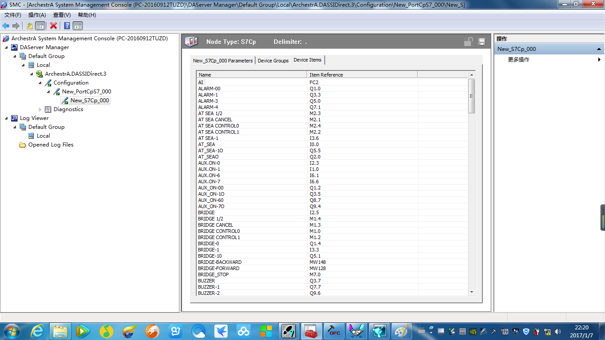Collapse Default Group under DAServer Manager

pyautogui.click(x=15, y=56)
